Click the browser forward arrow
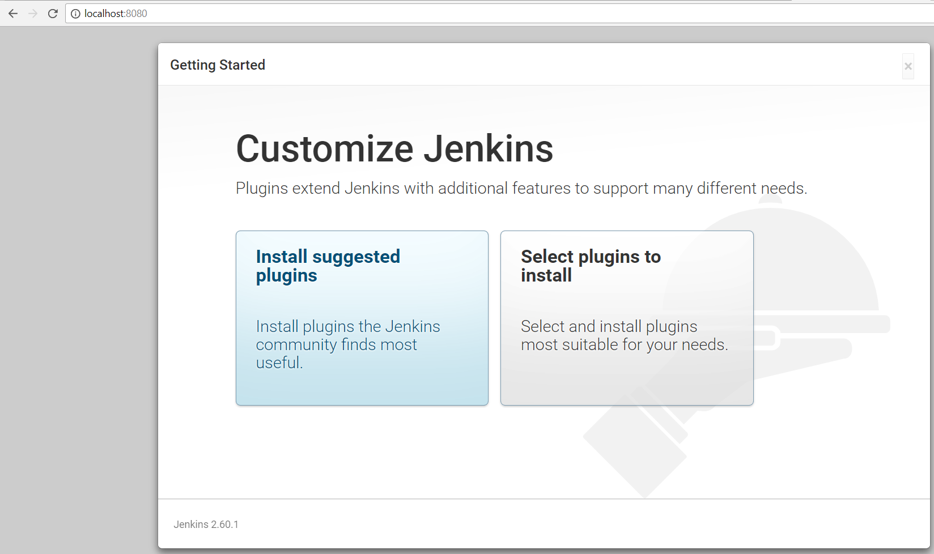 (x=33, y=14)
